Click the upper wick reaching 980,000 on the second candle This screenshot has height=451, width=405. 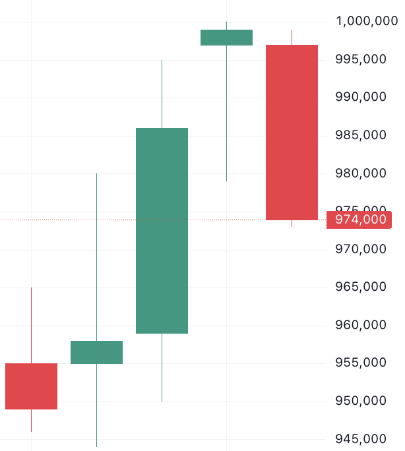pos(96,257)
